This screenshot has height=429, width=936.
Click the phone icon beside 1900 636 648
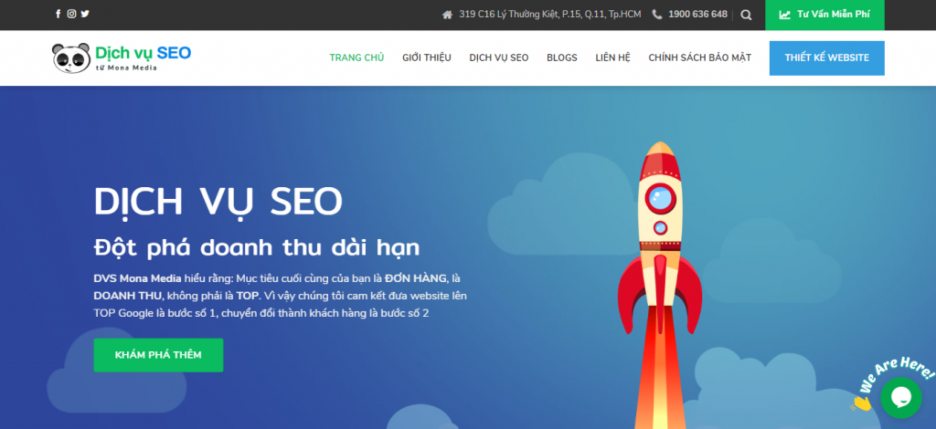[x=657, y=15]
